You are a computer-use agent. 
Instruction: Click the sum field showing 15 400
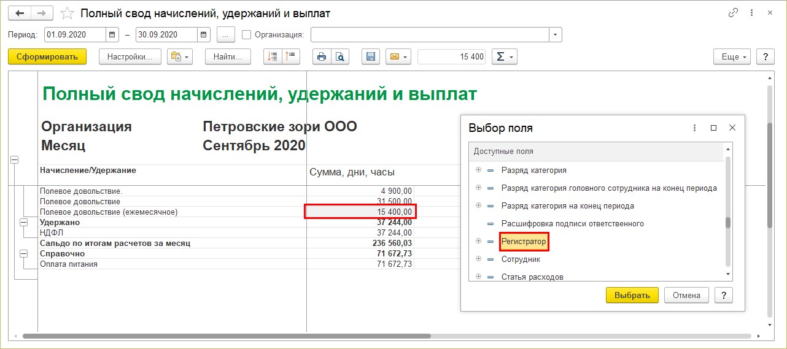pyautogui.click(x=452, y=56)
